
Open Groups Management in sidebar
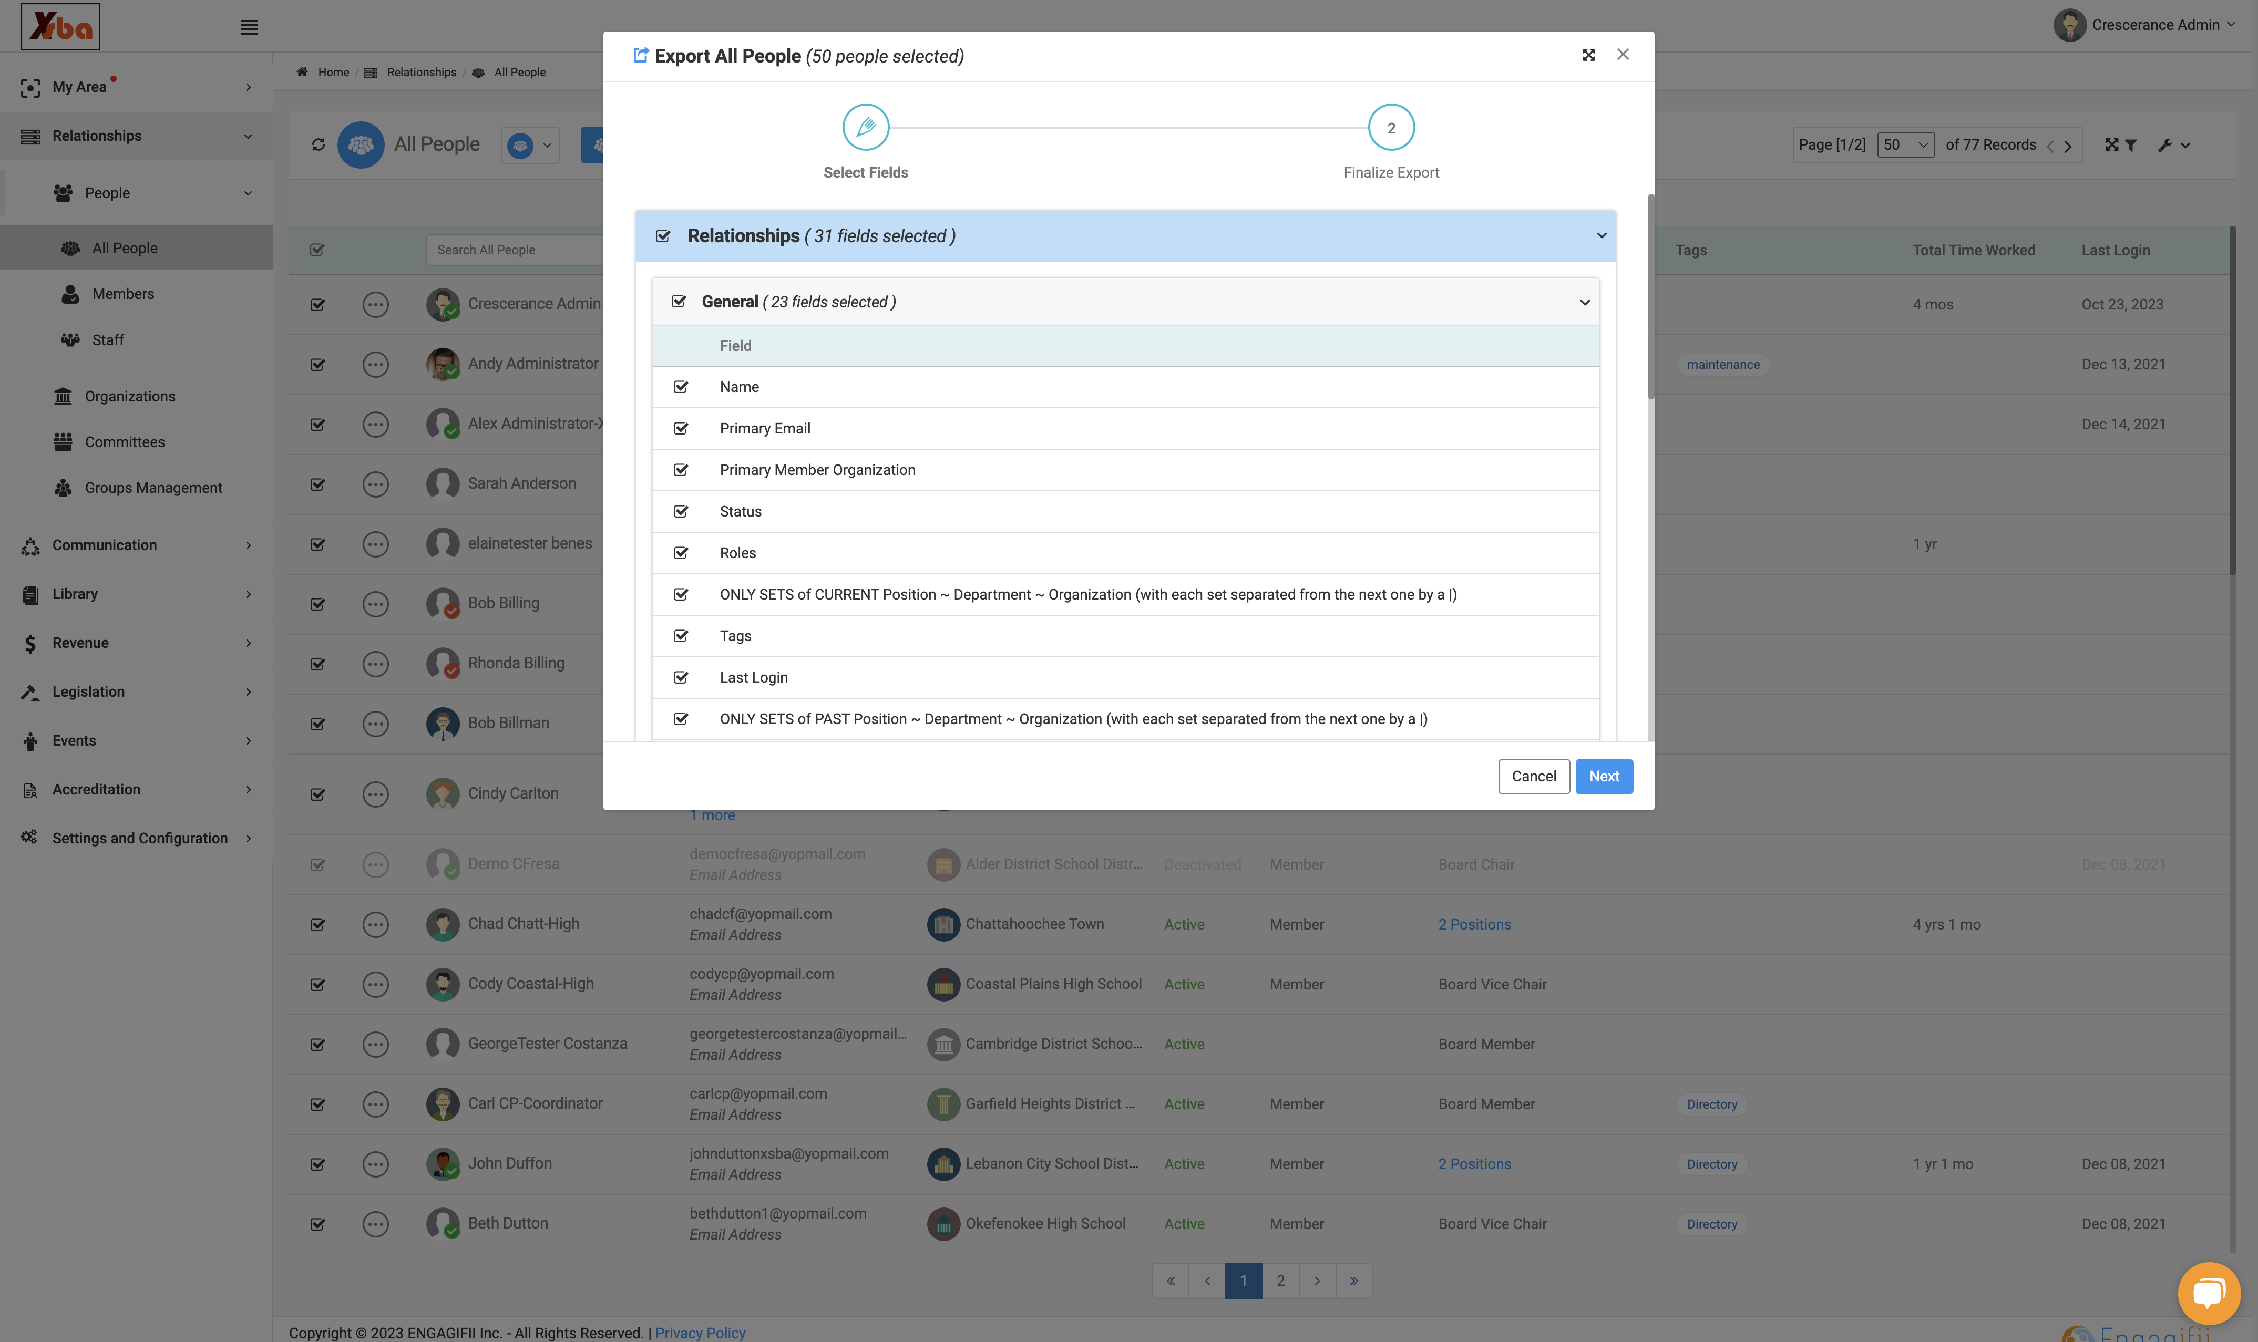pos(153,488)
